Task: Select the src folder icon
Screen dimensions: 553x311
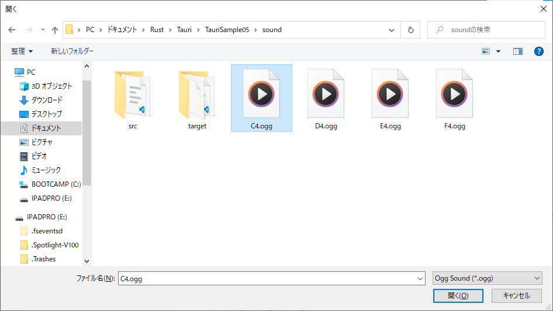Action: click(x=133, y=95)
